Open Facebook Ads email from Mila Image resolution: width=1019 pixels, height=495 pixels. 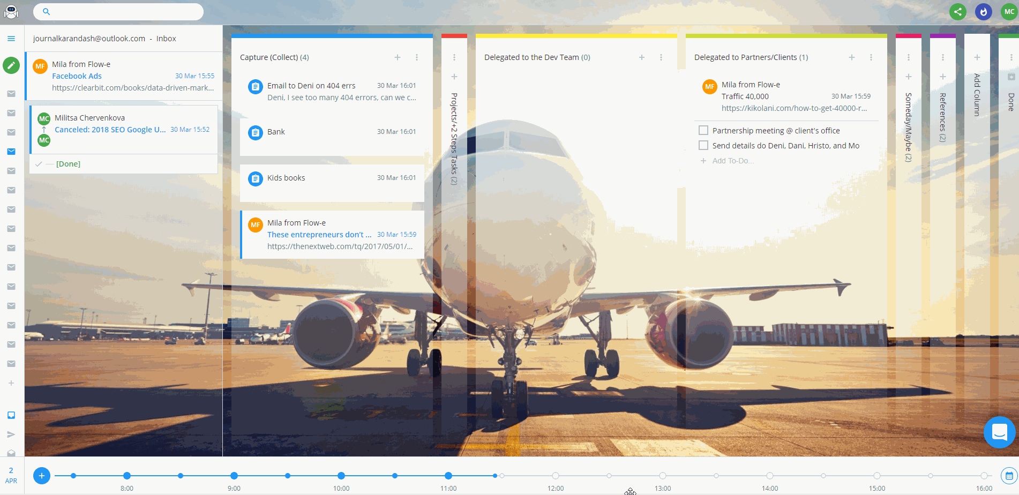coord(77,76)
